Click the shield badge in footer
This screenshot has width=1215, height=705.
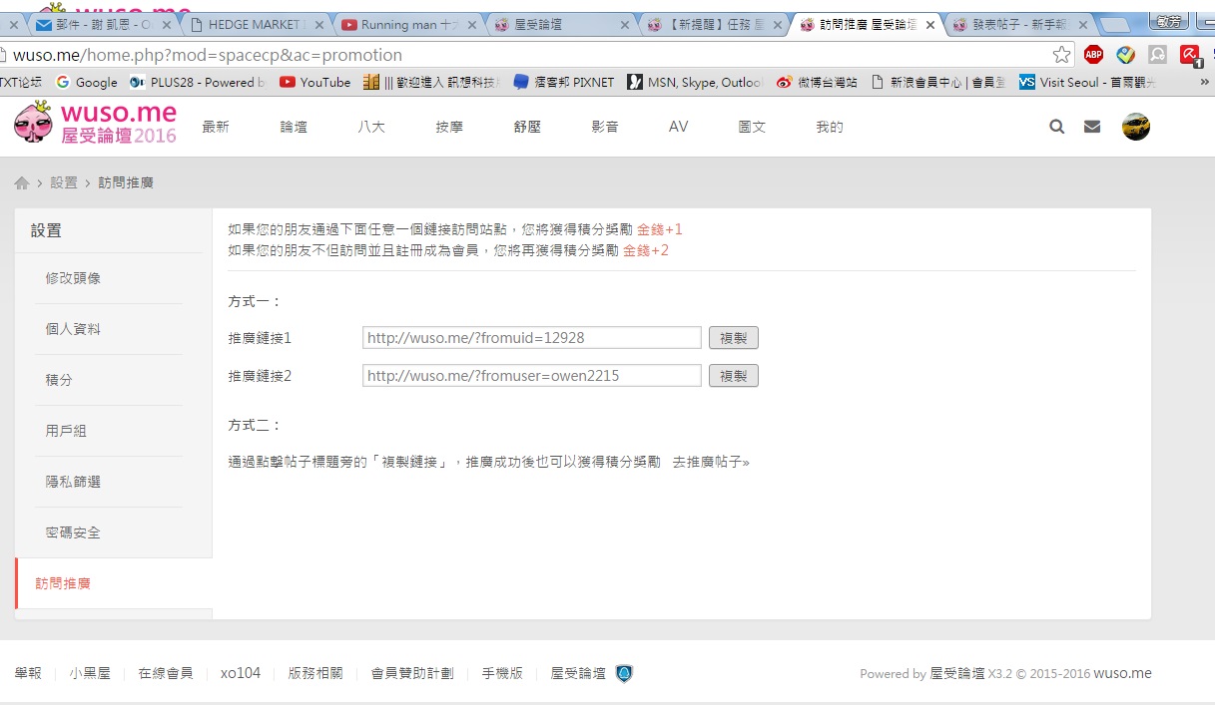[624, 674]
